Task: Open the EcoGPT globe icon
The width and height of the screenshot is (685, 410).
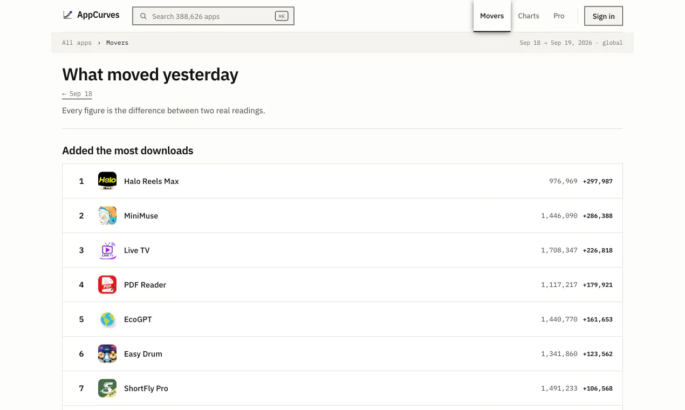Action: 107,319
